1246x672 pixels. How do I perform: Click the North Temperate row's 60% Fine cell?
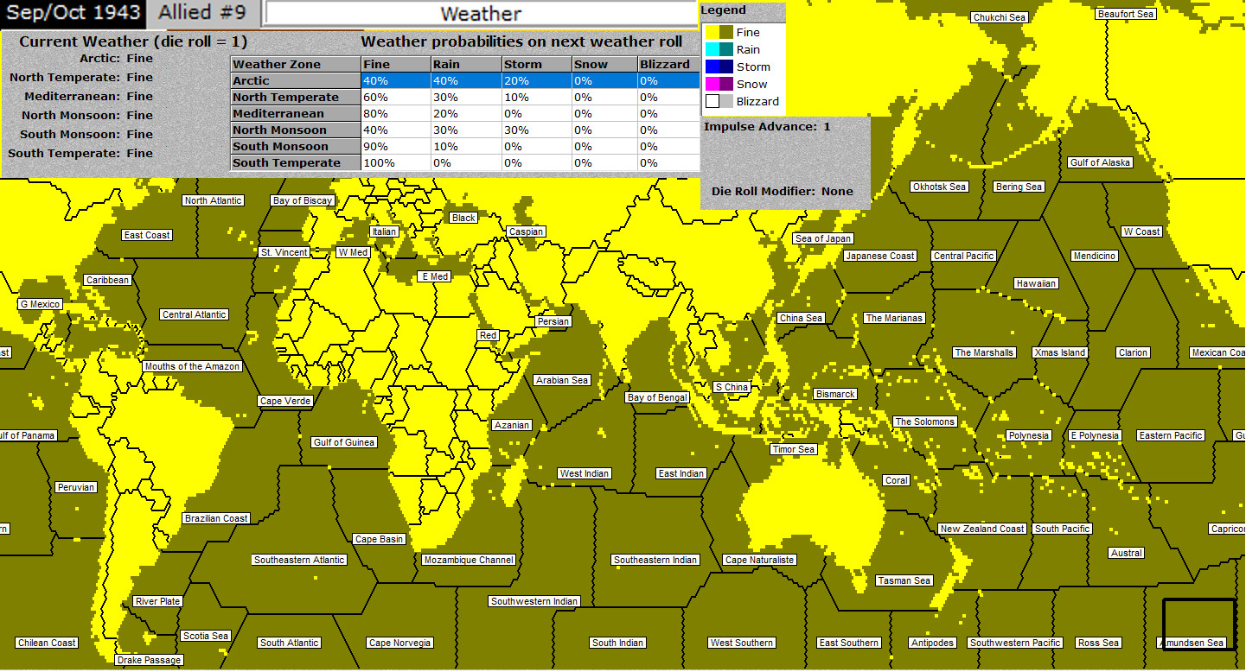[x=396, y=97]
